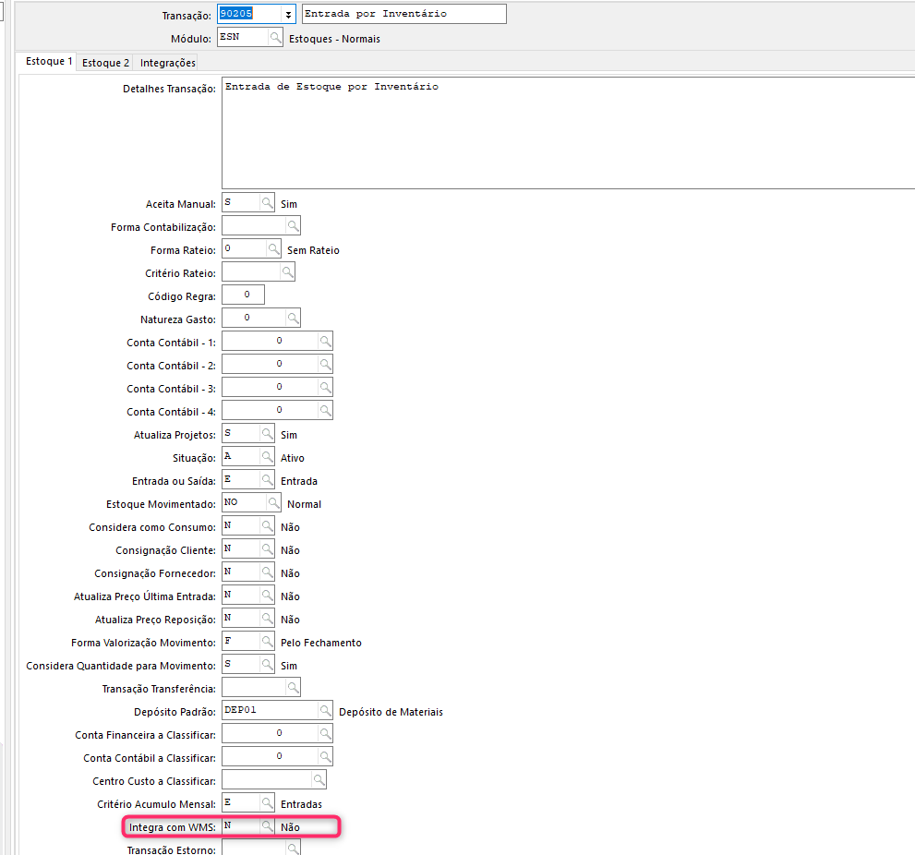This screenshot has width=915, height=855.
Task: Click the 'Entradas' description next to Critério Acumulo
Action: click(301, 804)
